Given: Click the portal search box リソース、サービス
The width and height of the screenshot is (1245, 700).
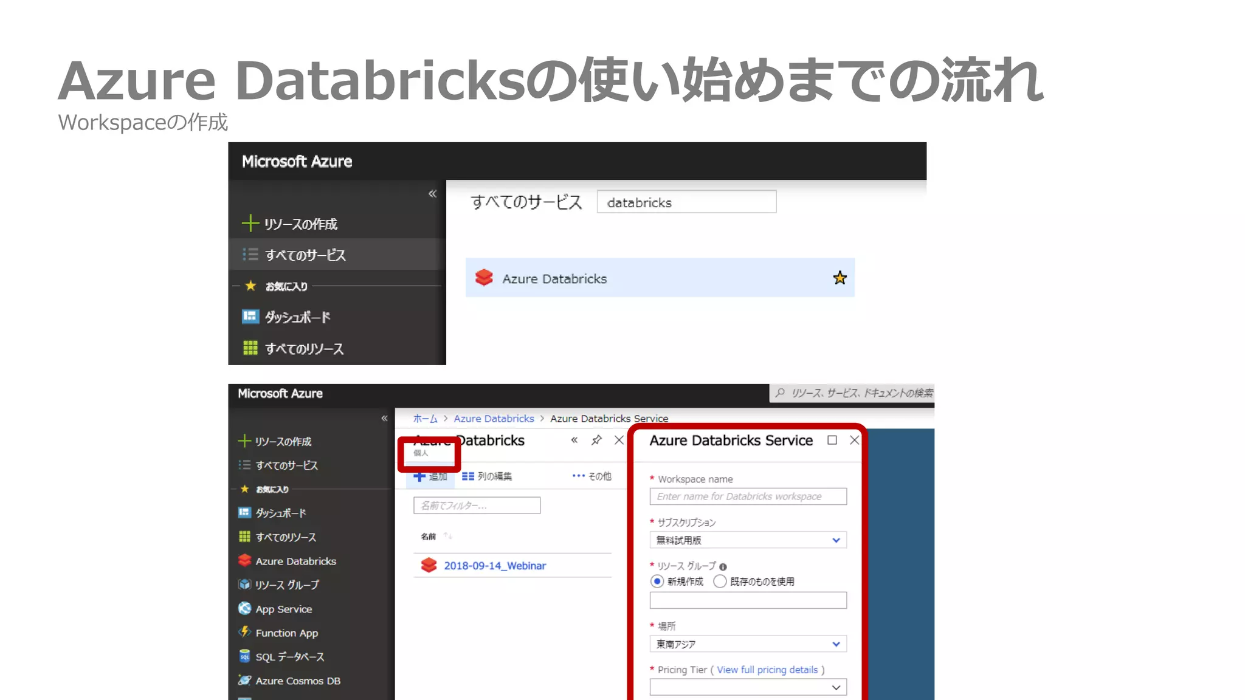Looking at the screenshot, I should coord(852,393).
